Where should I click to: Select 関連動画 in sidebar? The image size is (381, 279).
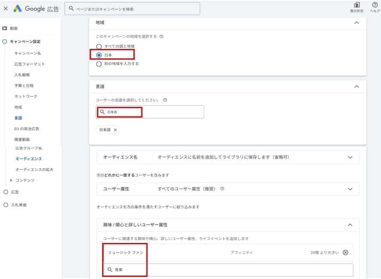[x=22, y=139]
